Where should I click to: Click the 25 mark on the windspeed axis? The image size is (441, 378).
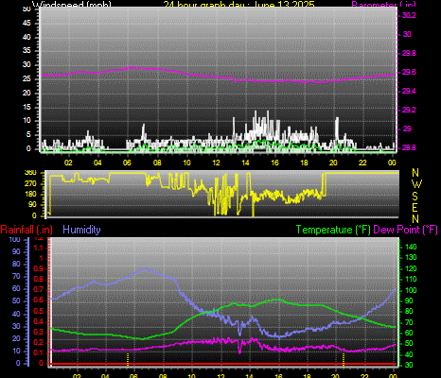pos(26,78)
